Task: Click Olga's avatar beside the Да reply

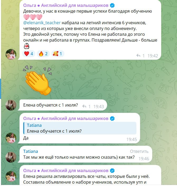Action: point(11,138)
